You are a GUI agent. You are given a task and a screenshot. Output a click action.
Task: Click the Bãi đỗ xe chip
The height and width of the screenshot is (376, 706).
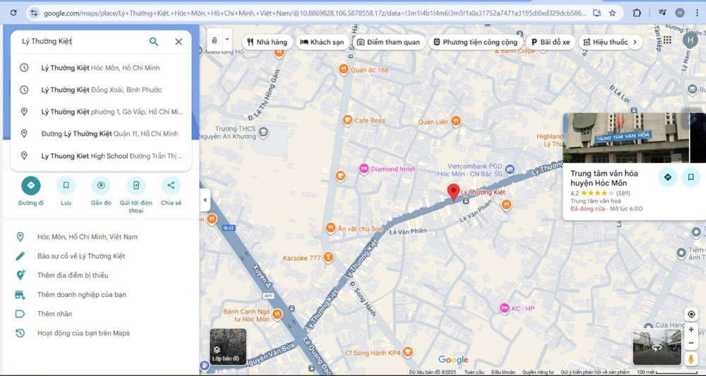coord(551,42)
